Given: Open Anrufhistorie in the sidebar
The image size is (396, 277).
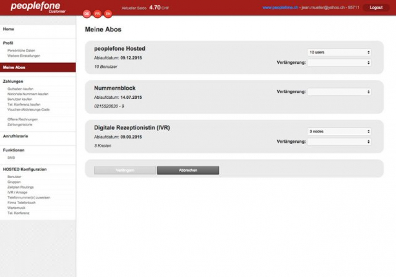Looking at the screenshot, I should [15, 136].
